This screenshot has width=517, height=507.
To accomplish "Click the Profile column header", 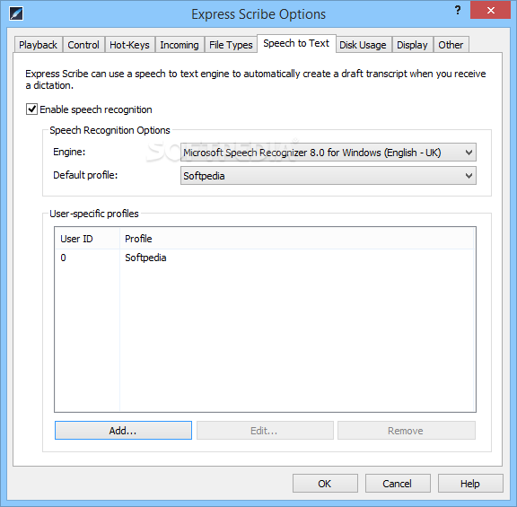I will pos(297,239).
